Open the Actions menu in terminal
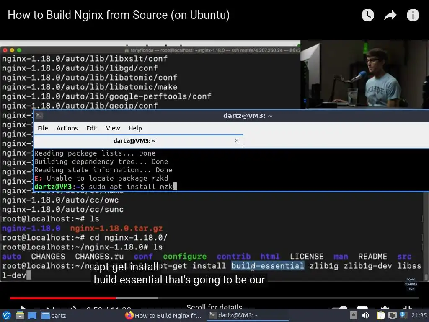This screenshot has width=429, height=322. tap(67, 128)
